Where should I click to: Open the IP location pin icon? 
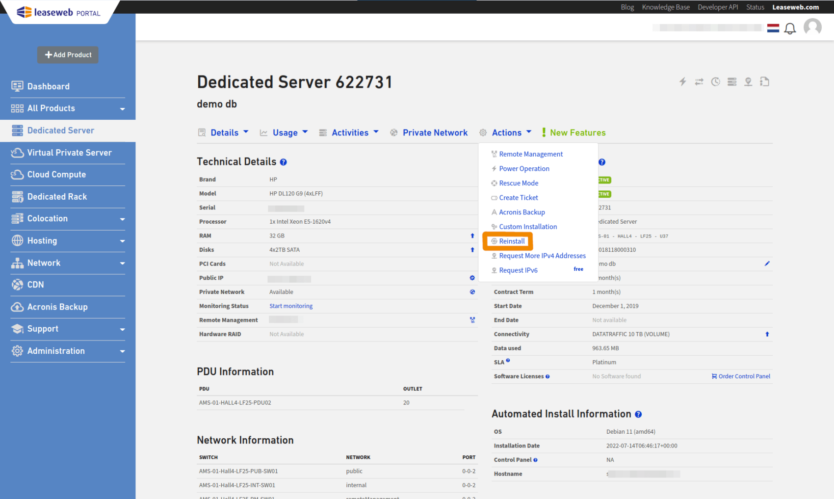coord(748,81)
